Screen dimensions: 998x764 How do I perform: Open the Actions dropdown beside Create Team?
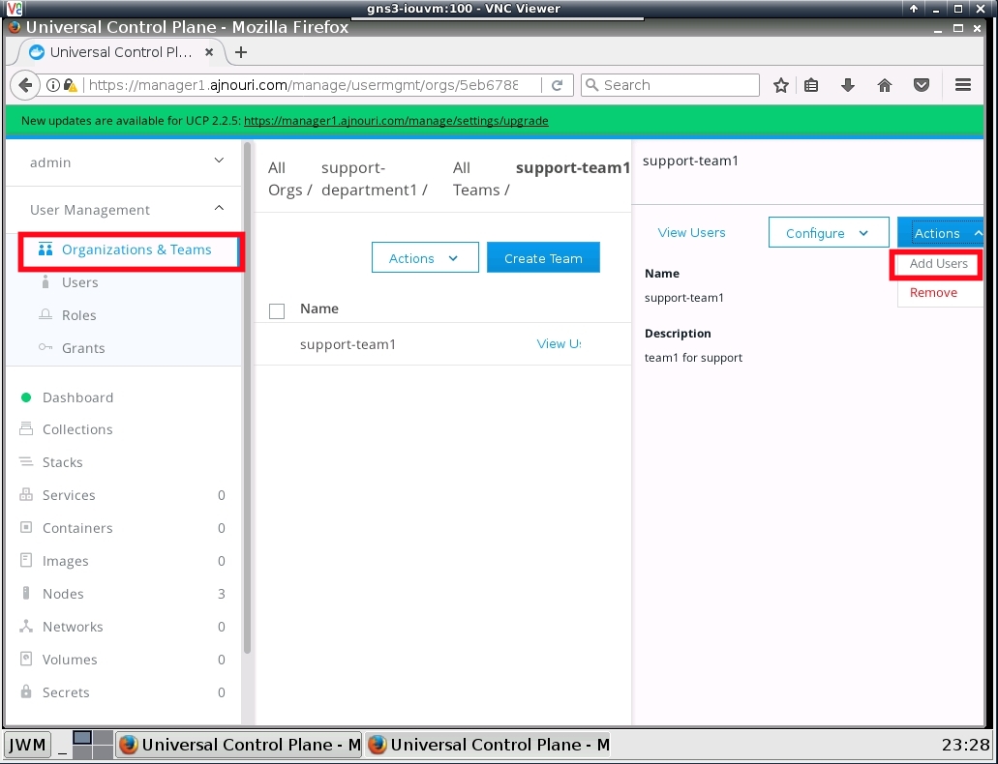(425, 257)
